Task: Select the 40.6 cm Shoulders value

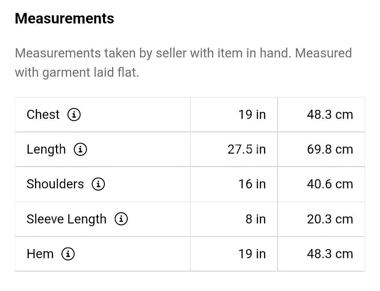Action: [x=330, y=184]
